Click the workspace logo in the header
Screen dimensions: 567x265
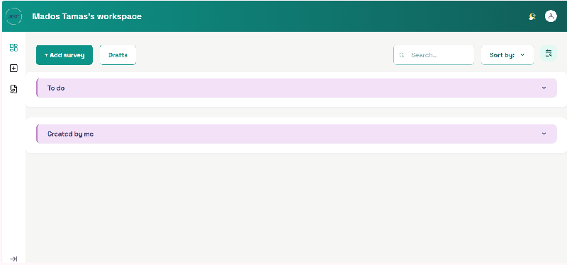(x=14, y=16)
